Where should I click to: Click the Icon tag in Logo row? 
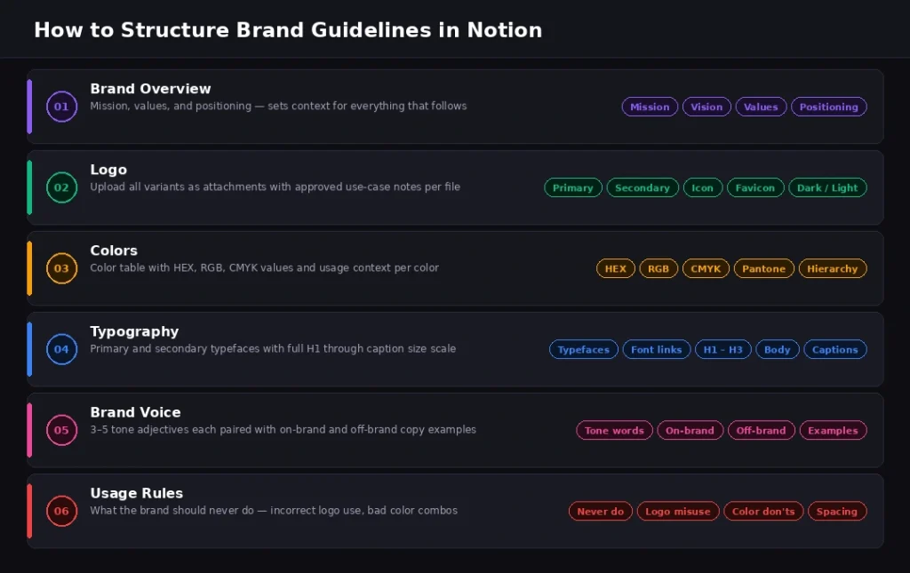702,188
